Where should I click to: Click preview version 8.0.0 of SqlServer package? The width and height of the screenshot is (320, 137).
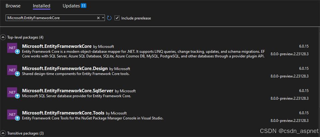pyautogui.click(x=289, y=99)
